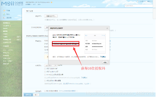Screen dimensions: 156x98
Task: Click the authorization code text field
Action: coord(66,44)
